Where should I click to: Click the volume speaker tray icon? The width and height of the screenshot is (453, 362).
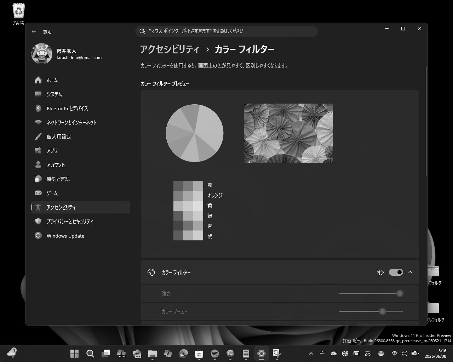[x=405, y=354]
